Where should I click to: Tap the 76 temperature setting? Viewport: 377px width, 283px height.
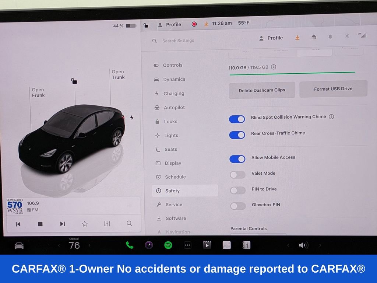click(x=74, y=245)
